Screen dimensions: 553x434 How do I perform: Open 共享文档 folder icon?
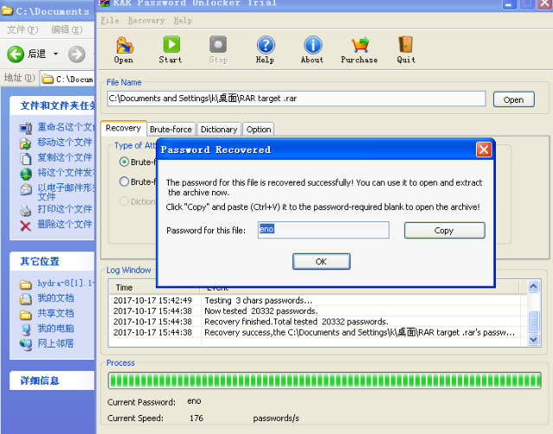[x=26, y=314]
